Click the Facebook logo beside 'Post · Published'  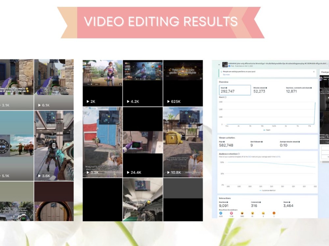(229, 66)
